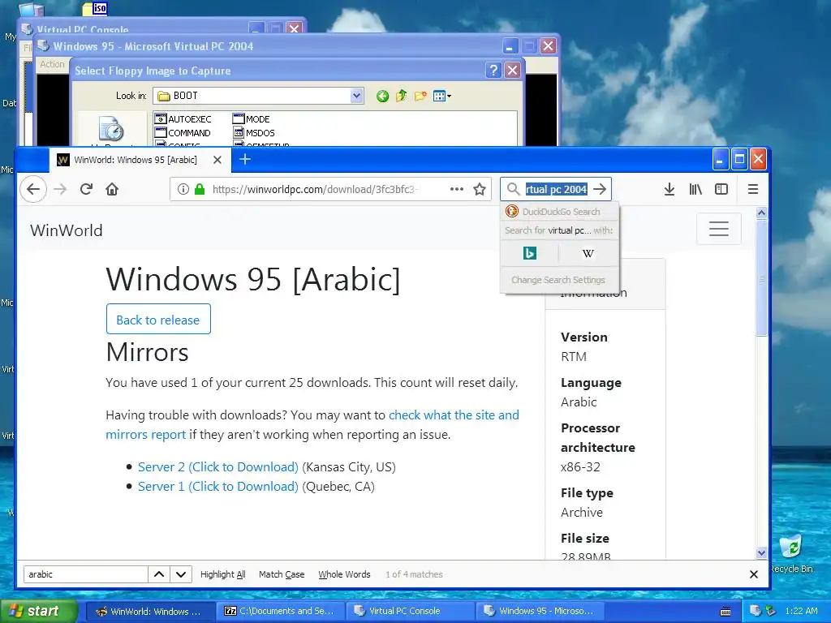Screen dimensions: 831x623
Task: Open Change Search Settings
Action: pos(558,280)
